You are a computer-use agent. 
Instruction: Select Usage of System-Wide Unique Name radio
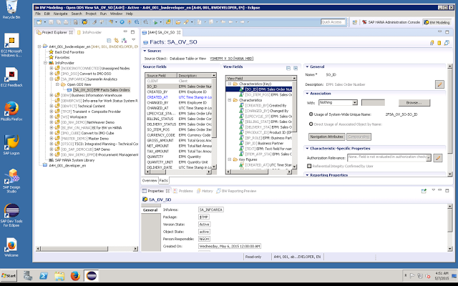tap(311, 114)
